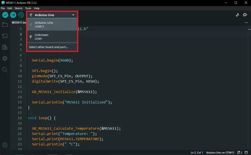Click the digitalWrite(SPI_CS_Pin, HIGH); line

(65, 81)
